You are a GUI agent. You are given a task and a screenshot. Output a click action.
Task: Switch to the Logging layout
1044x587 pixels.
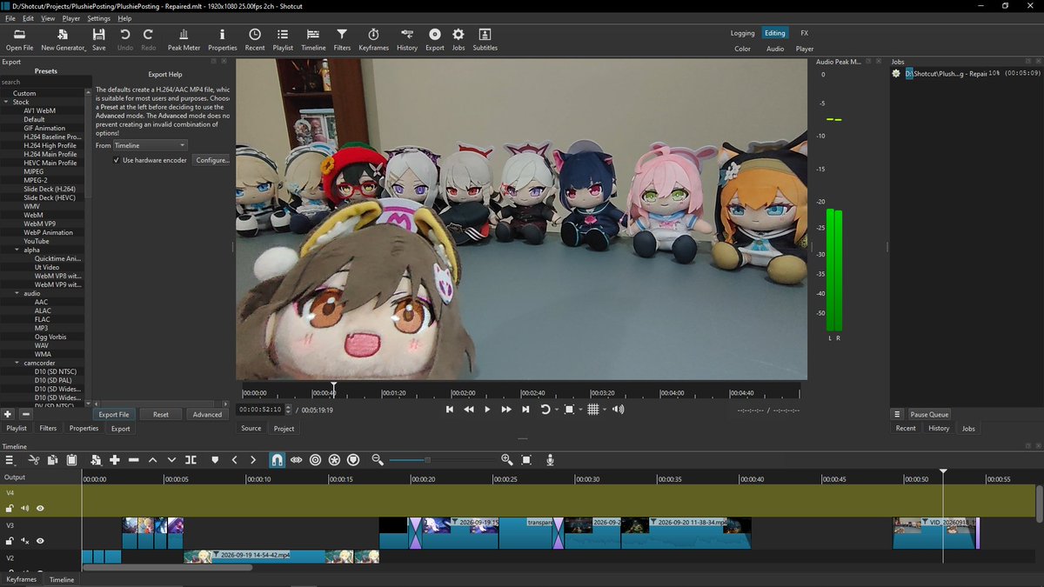pos(742,33)
